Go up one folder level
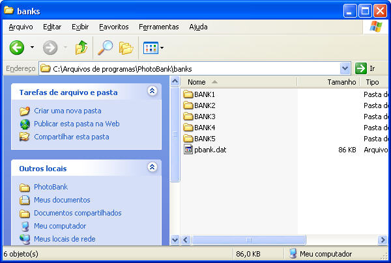 (x=81, y=48)
